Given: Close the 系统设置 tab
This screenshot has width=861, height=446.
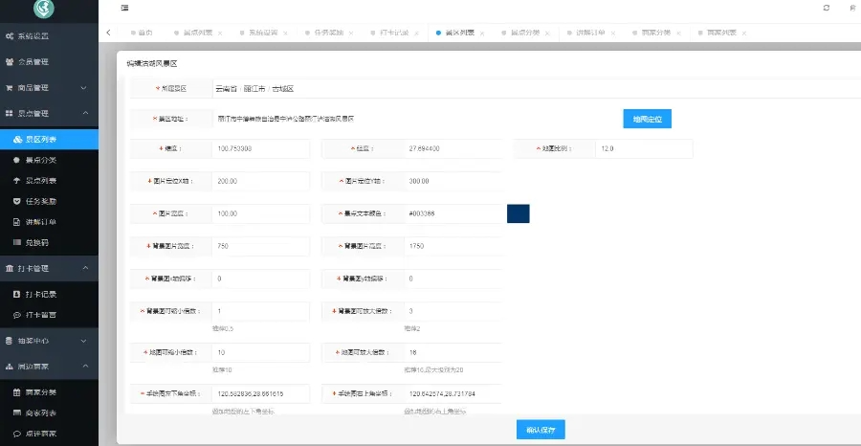Looking at the screenshot, I should 285,33.
